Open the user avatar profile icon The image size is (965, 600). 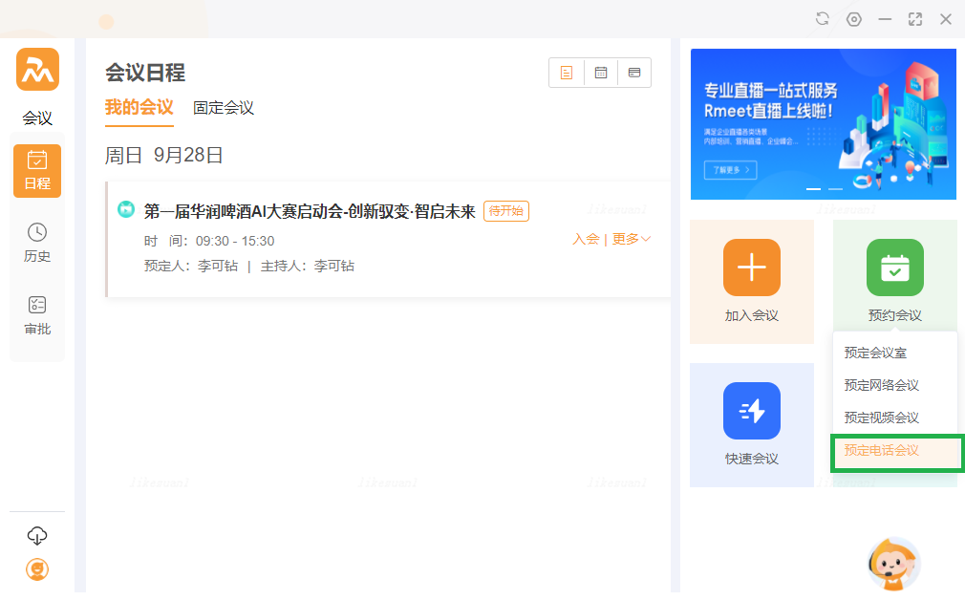pos(37,569)
